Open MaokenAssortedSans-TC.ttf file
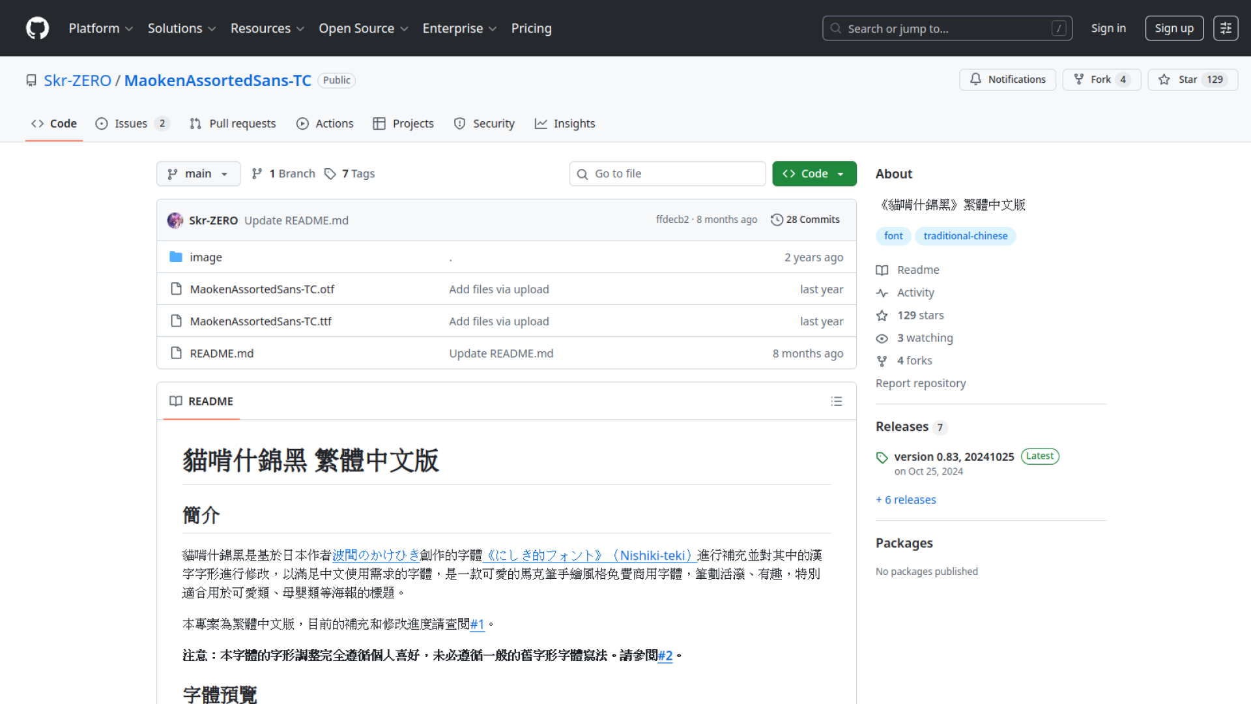The width and height of the screenshot is (1251, 704). point(261,321)
